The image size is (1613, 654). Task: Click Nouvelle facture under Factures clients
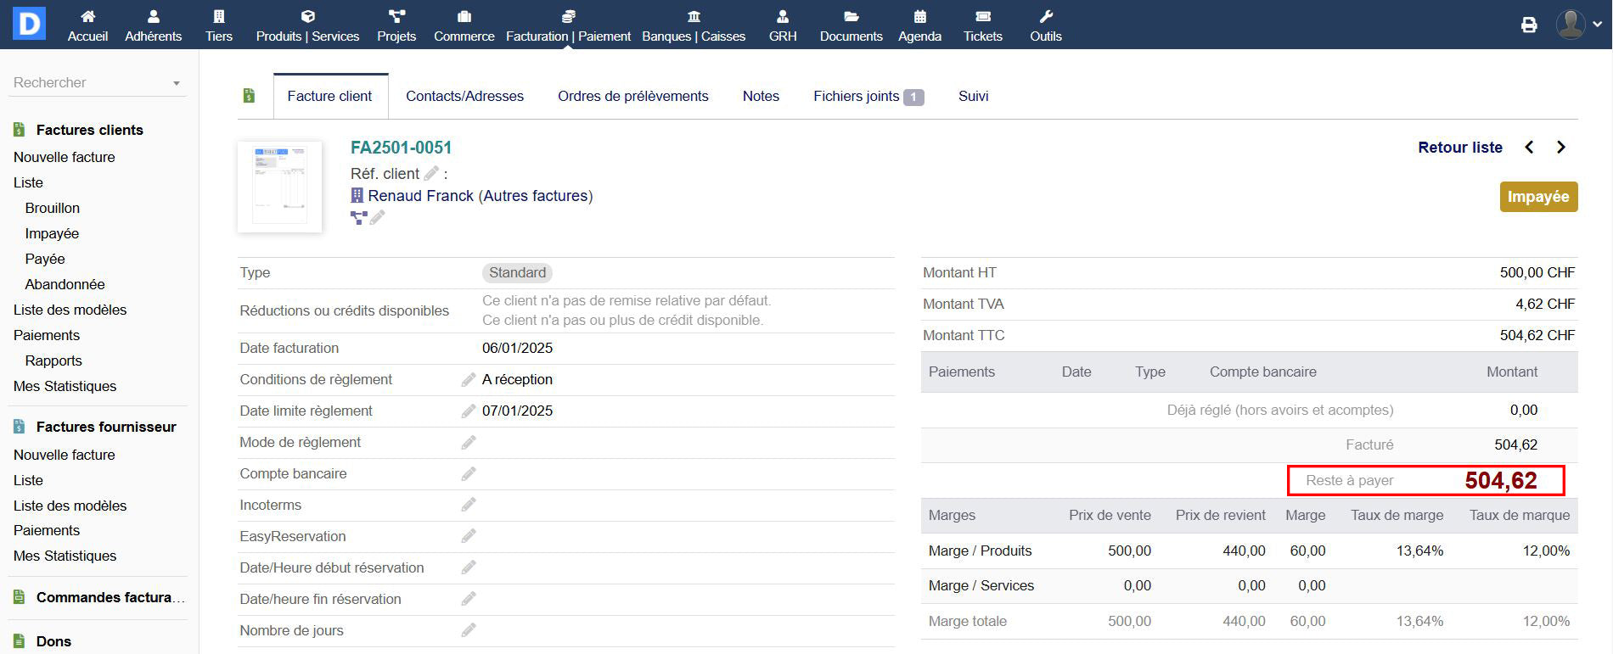[64, 157]
